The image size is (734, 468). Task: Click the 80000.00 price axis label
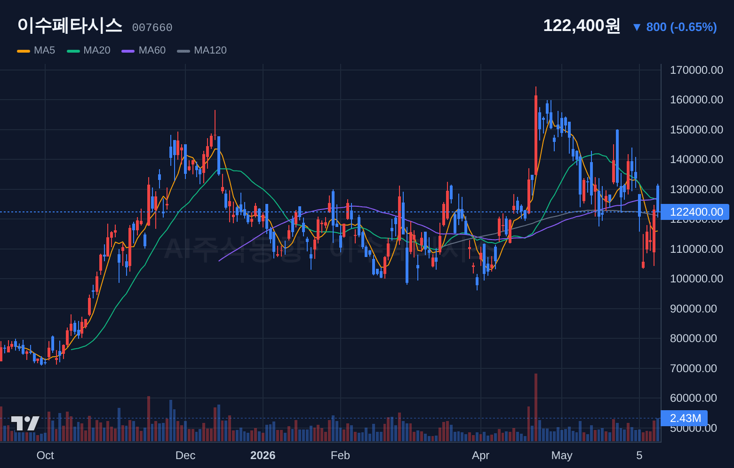(x=694, y=338)
